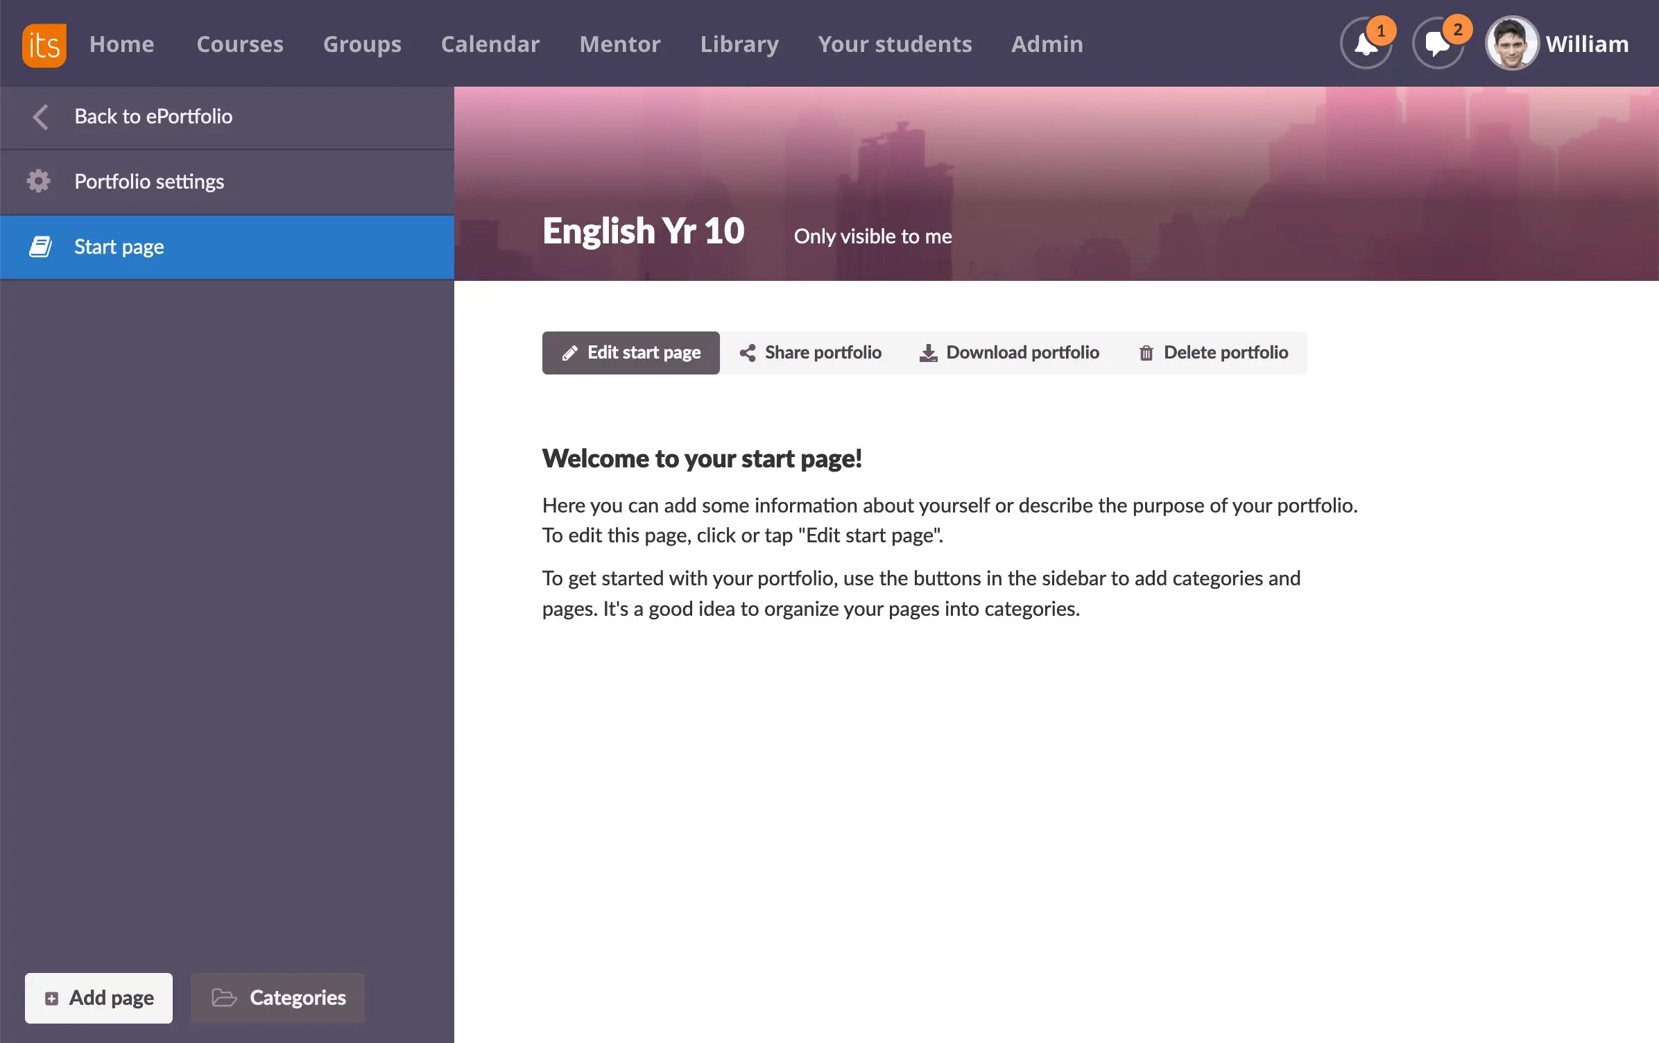Click the itslearning orange logo
1659x1043 pixels.
coord(44,44)
